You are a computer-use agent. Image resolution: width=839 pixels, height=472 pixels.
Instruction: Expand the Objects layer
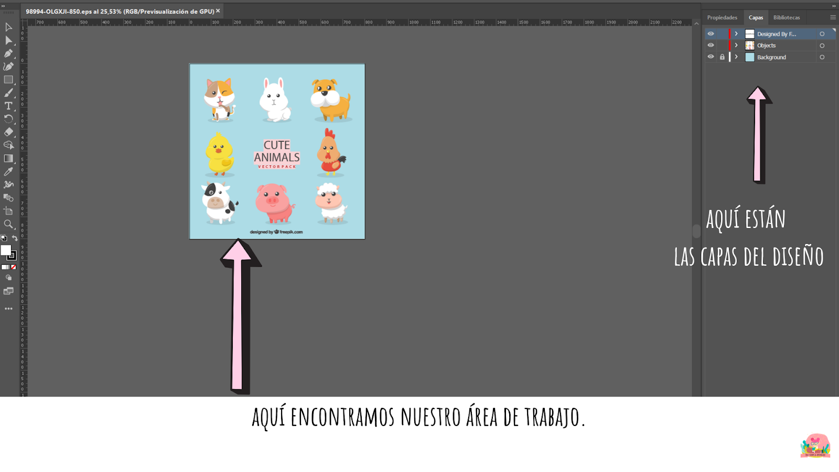[737, 45]
